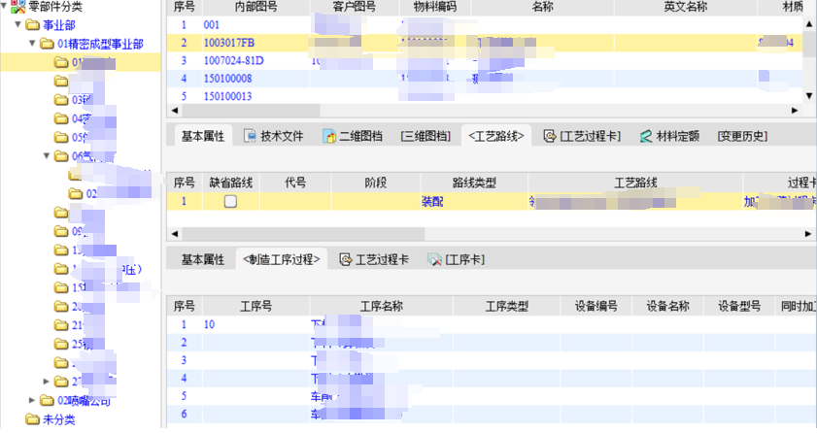This screenshot has width=817, height=433.
Task: Click the 设备名称 column header
Action: pyautogui.click(x=668, y=306)
